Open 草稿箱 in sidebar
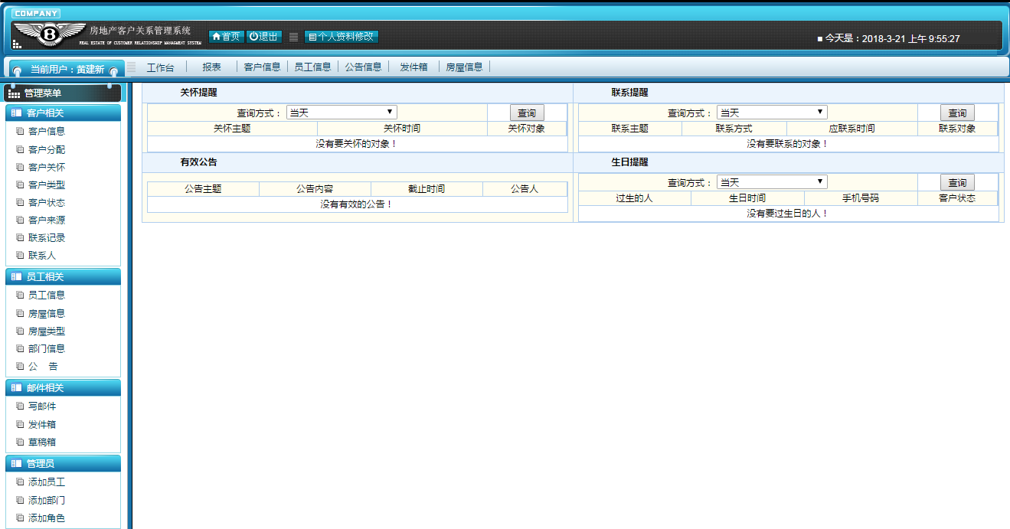 (x=42, y=442)
